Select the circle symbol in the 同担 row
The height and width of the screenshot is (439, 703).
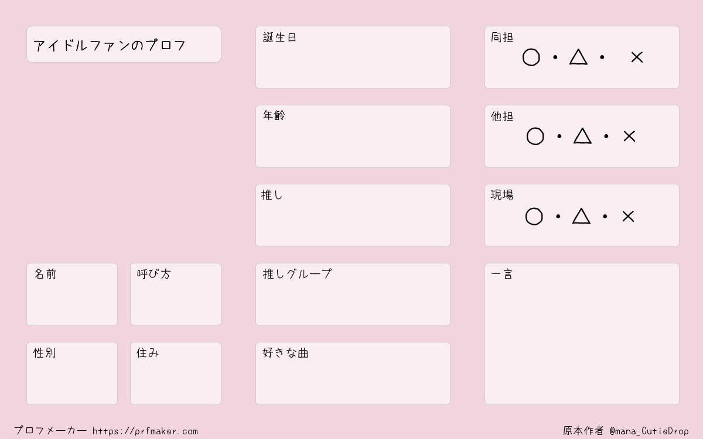[531, 57]
